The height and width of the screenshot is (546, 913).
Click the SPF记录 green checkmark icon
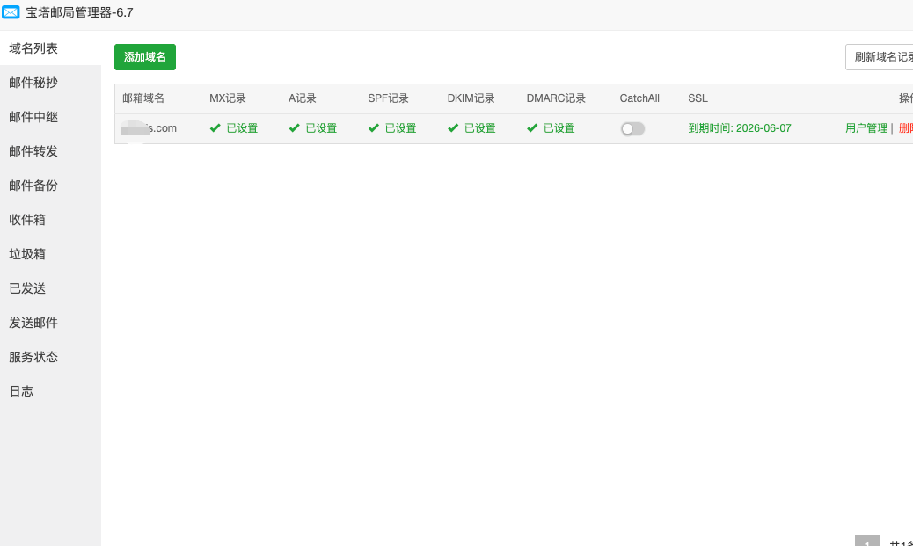click(x=374, y=128)
